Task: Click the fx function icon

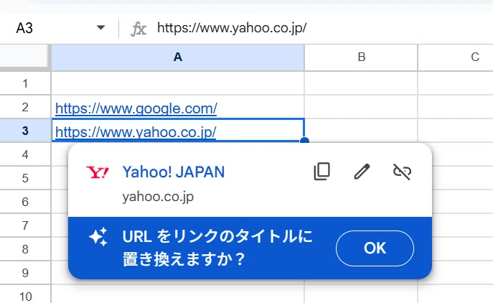Action: [x=138, y=29]
